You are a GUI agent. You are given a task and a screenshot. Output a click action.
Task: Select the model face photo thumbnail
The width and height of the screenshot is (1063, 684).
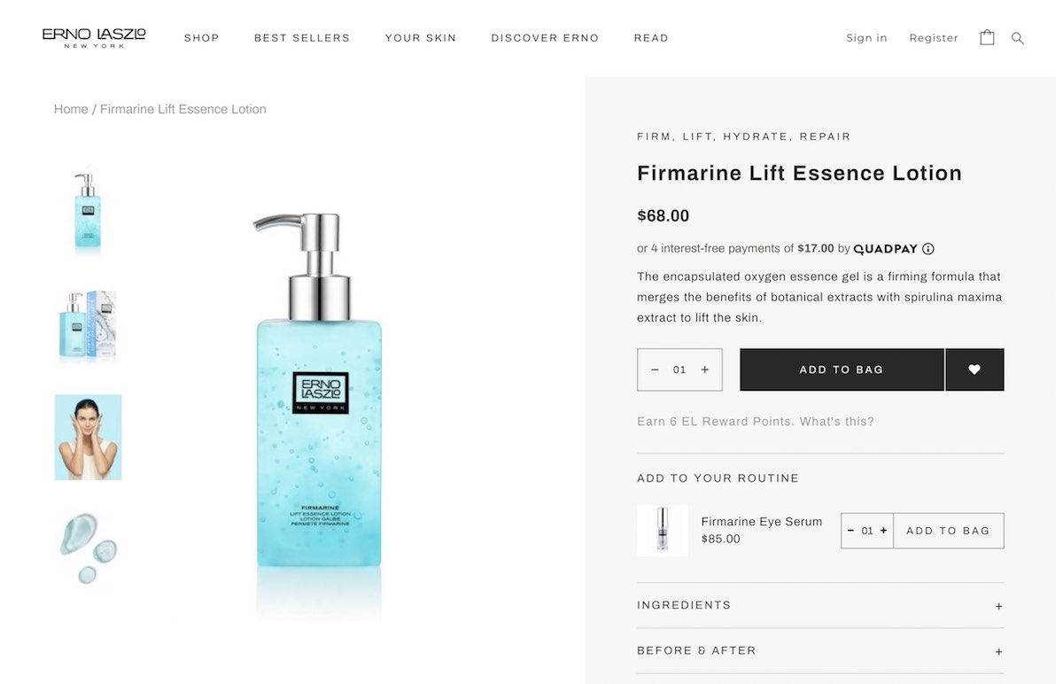88,438
